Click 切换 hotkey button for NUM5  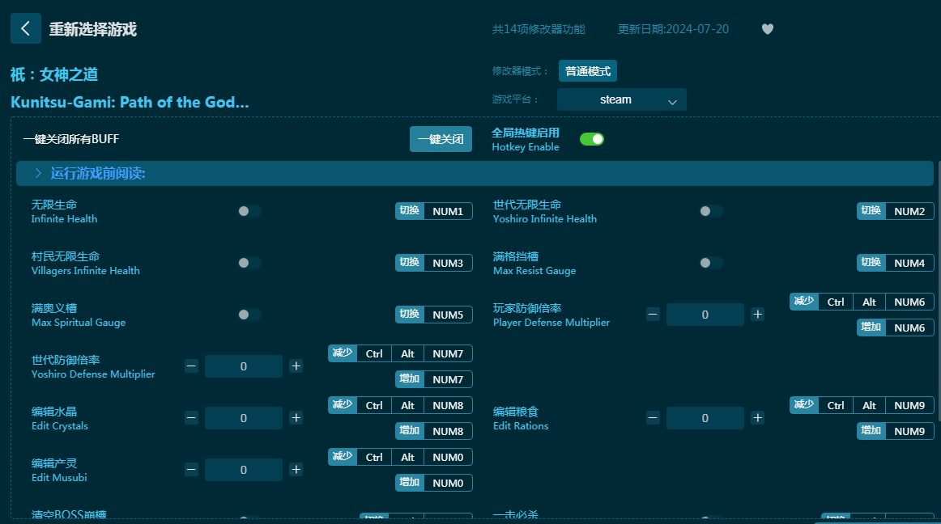pos(409,315)
